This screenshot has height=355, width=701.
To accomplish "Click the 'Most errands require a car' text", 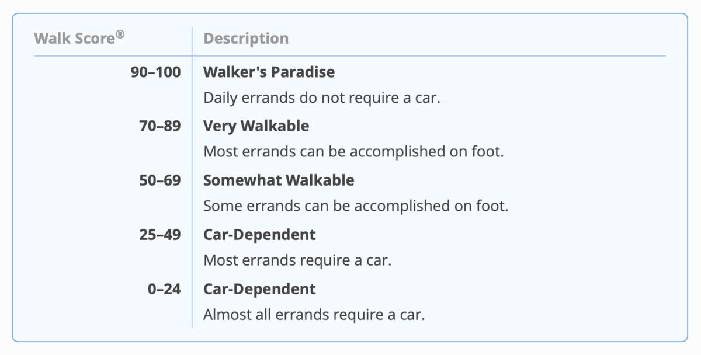I will coord(297,260).
